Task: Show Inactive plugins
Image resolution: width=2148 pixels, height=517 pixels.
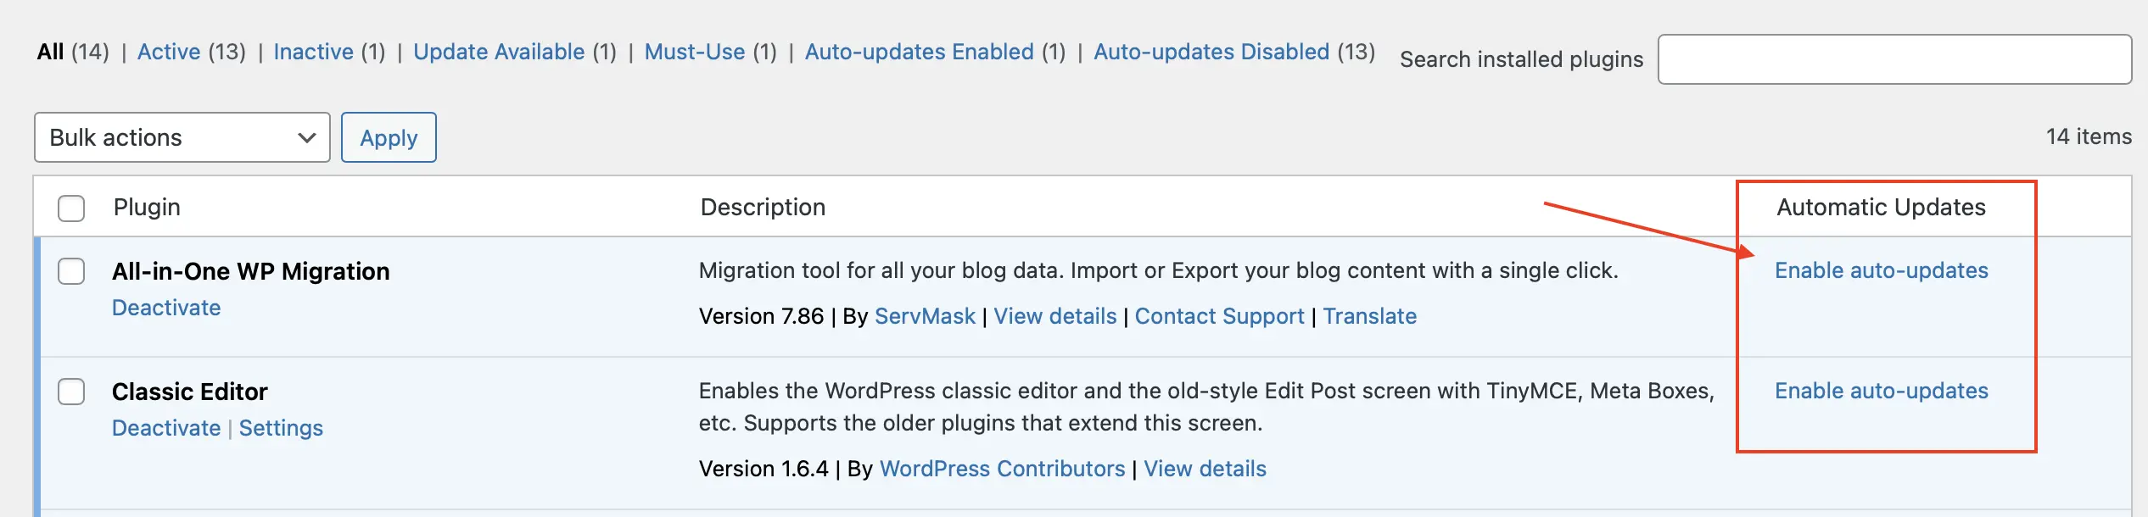Action: coord(313,52)
